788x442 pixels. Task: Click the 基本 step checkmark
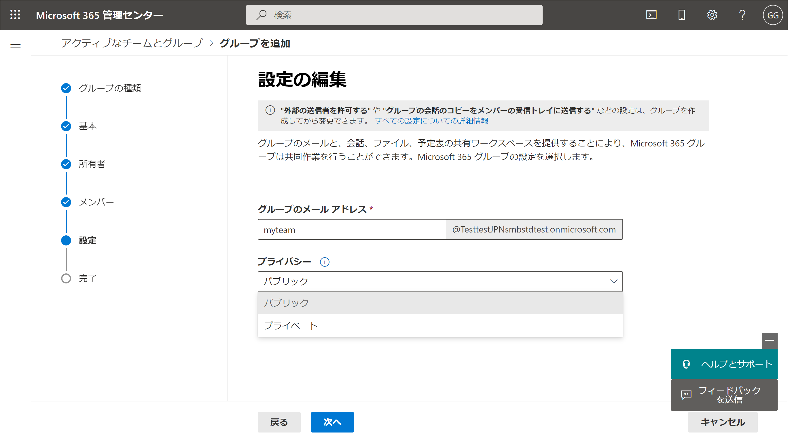coord(66,126)
